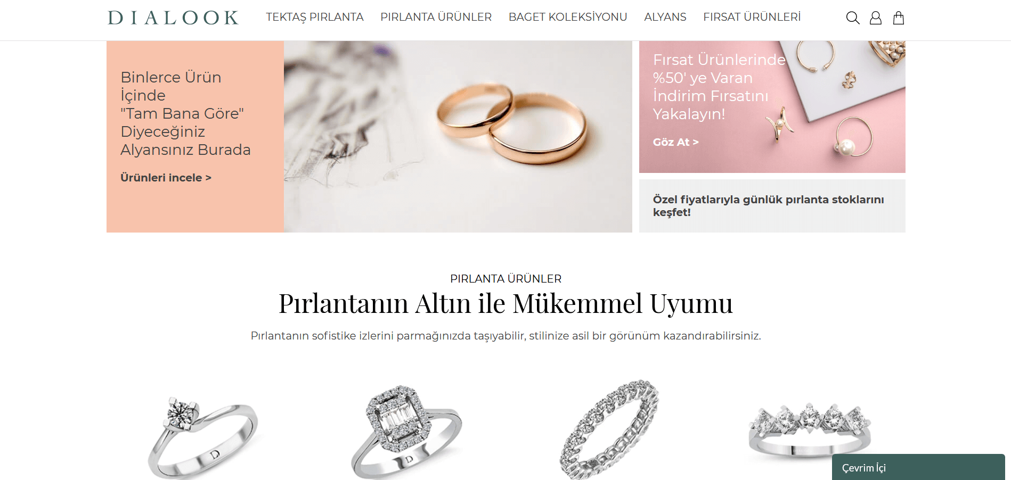Viewport: 1011px width, 480px height.
Task: Select the baguette halo ring product
Action: [x=406, y=432]
